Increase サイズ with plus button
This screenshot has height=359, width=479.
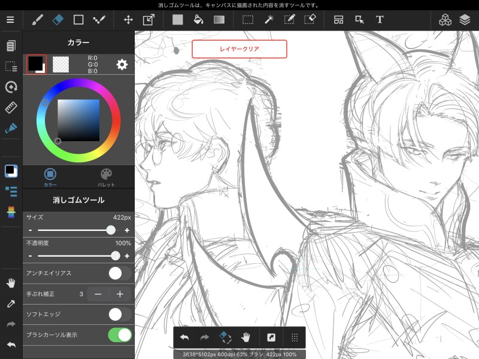[x=127, y=230]
